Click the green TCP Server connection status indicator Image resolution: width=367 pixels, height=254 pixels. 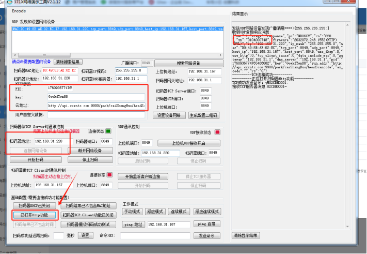(x=108, y=131)
